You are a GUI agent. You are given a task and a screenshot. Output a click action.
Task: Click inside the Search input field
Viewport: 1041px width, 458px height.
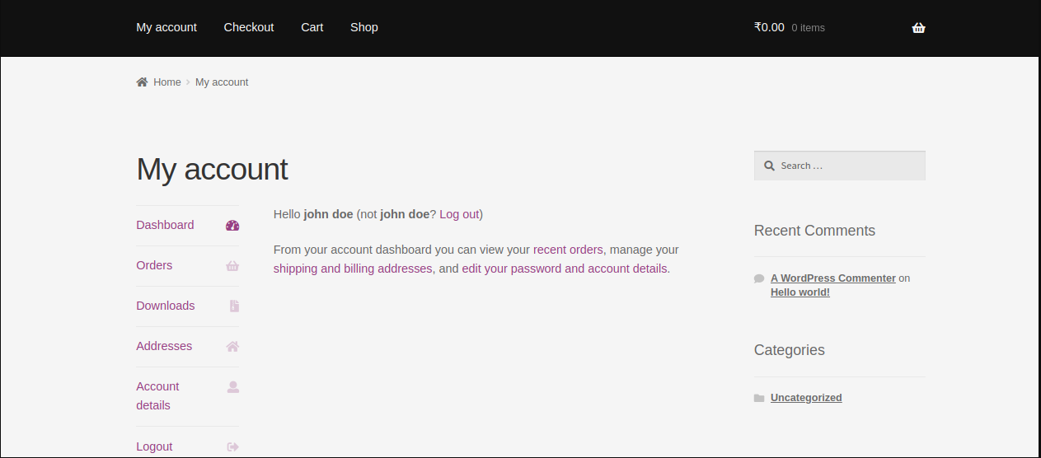point(849,166)
